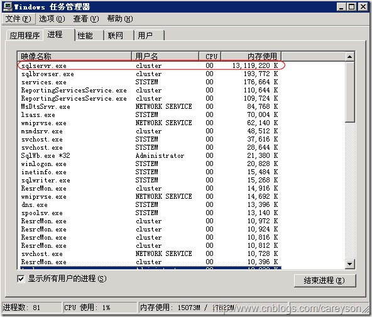
Task: Open the 选项(O) menu
Action: [52, 19]
